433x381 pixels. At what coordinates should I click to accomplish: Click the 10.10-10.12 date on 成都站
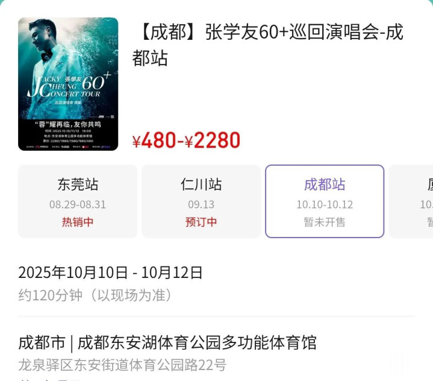point(325,204)
